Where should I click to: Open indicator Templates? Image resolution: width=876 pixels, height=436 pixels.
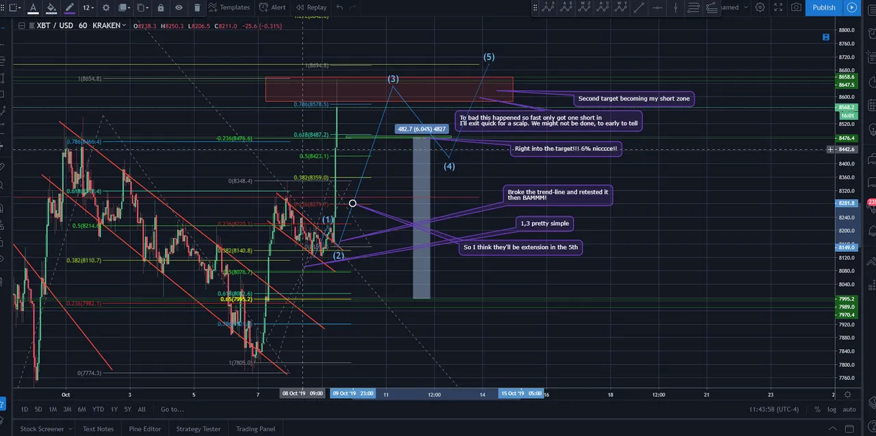[230, 8]
